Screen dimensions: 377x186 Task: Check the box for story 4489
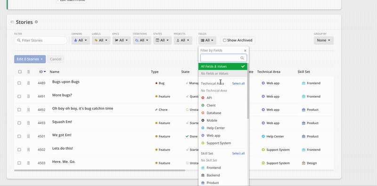coord(19,83)
